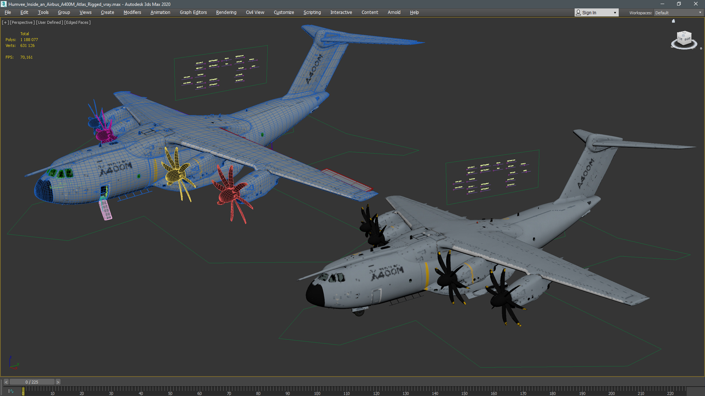Open the Help menu
The width and height of the screenshot is (705, 396).
[x=414, y=12]
